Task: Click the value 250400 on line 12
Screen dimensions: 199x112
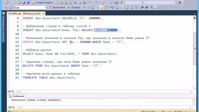Action: [85, 42]
